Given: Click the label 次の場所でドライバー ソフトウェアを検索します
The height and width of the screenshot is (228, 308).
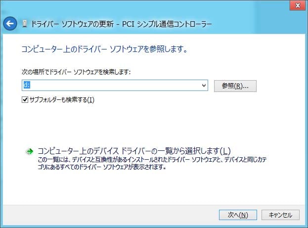Looking at the screenshot, I should click(x=76, y=72).
